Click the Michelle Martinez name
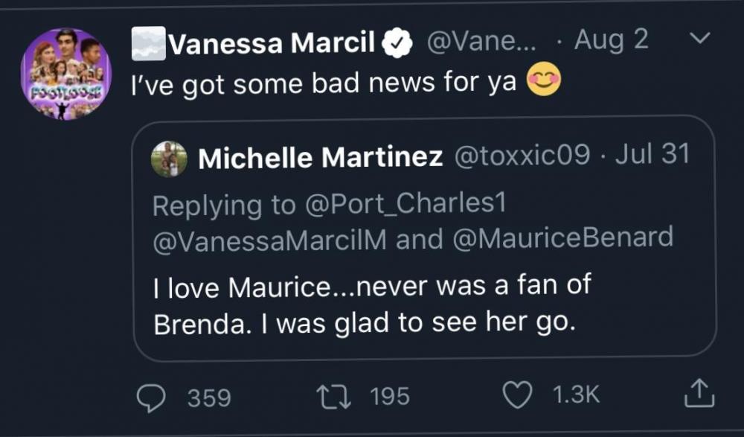Image resolution: width=744 pixels, height=437 pixels. [x=321, y=156]
